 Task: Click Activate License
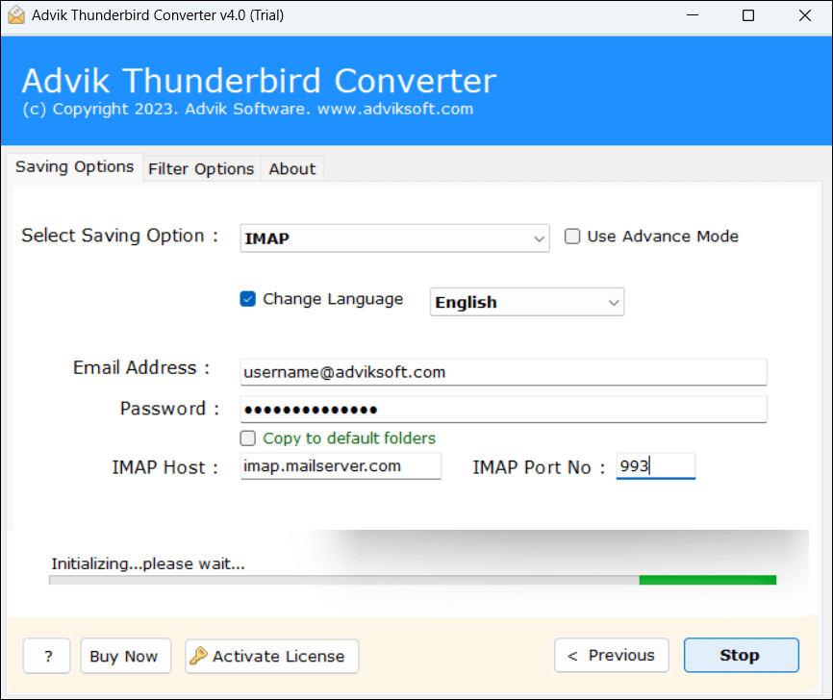(x=271, y=656)
